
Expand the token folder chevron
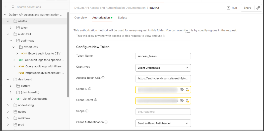tap(11, 28)
